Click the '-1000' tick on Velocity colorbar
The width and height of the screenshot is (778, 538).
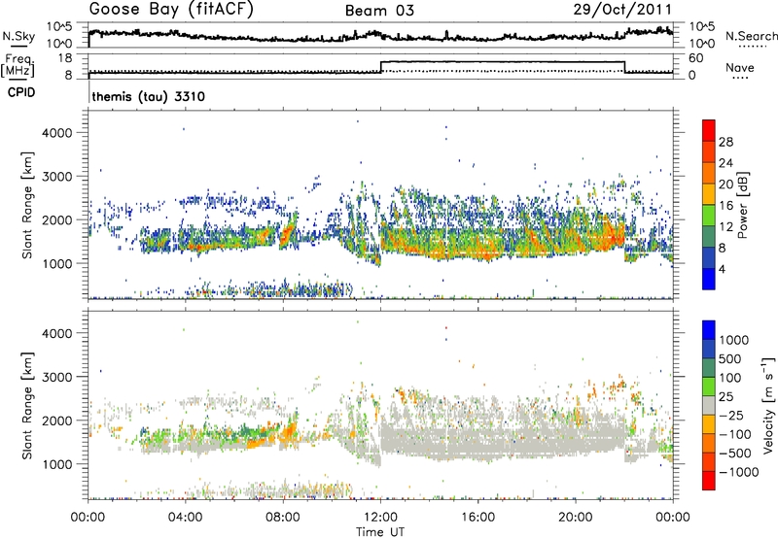pos(738,472)
